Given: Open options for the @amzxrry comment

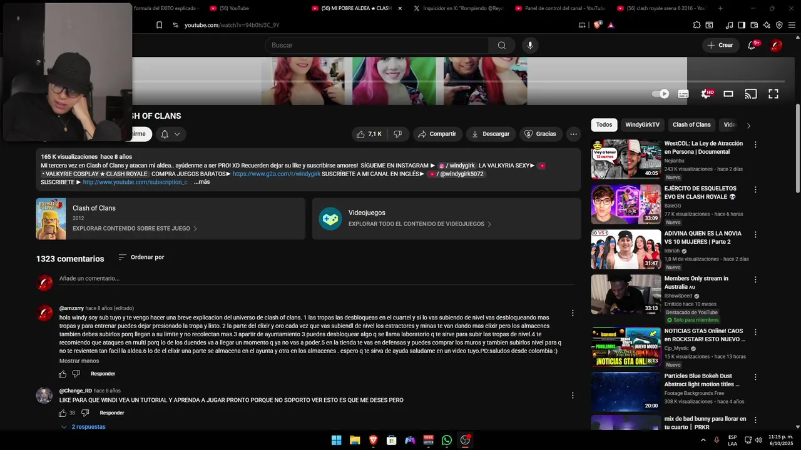Looking at the screenshot, I should (x=572, y=313).
